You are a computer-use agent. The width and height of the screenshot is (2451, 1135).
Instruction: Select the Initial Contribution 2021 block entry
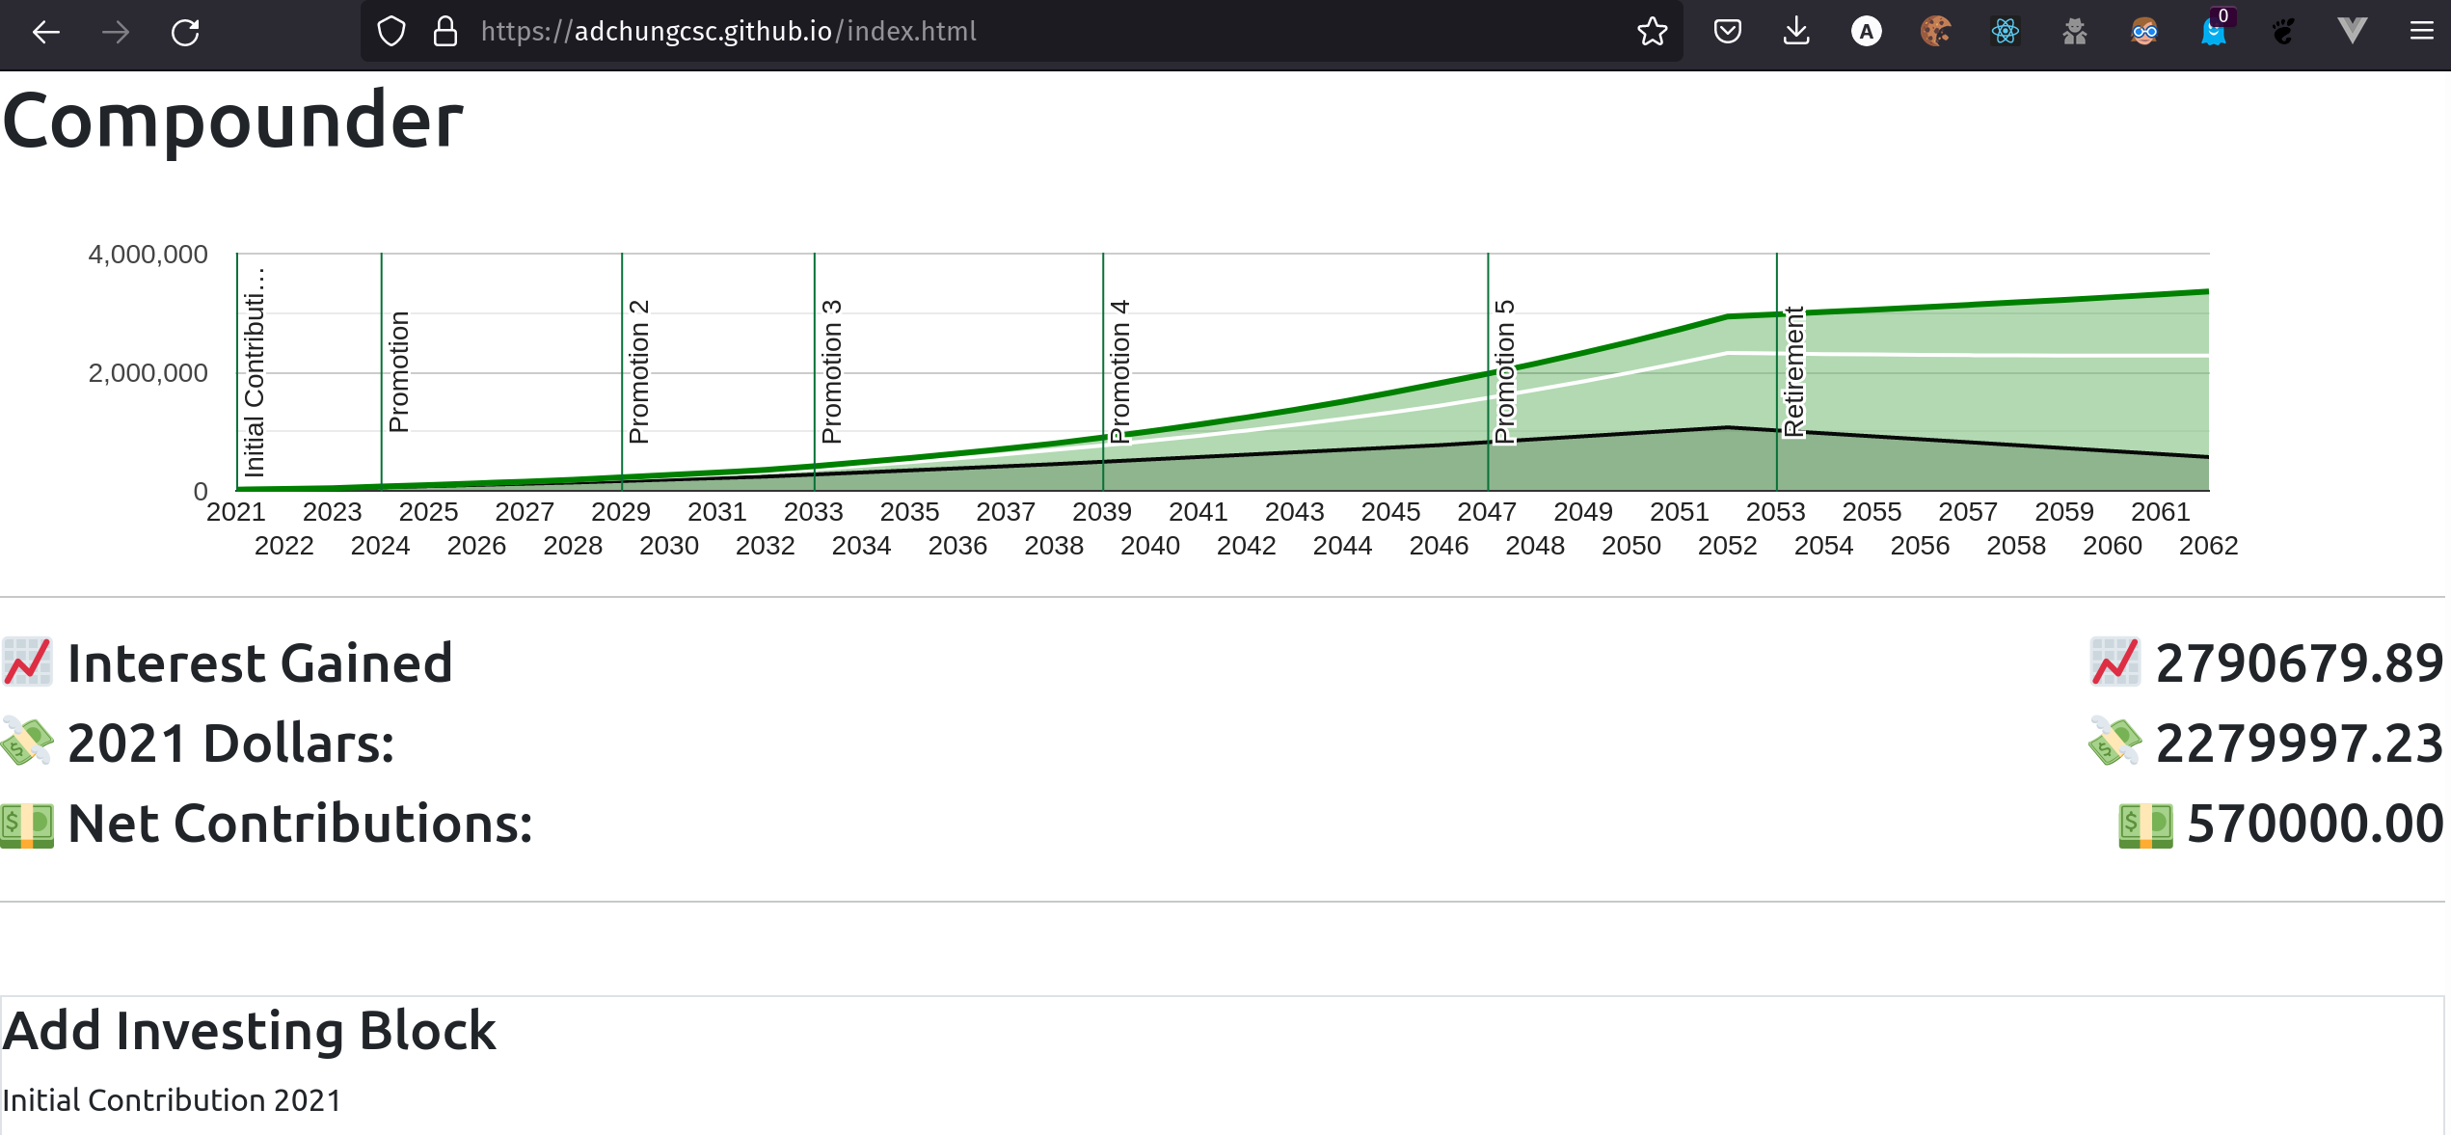point(172,1100)
